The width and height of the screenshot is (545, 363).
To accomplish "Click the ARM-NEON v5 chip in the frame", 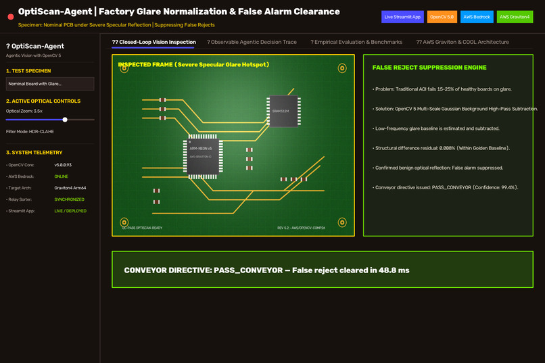I will pos(203,155).
